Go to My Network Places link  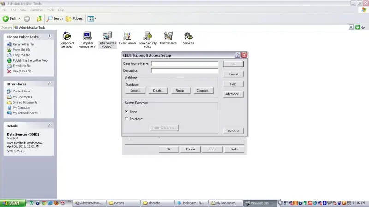tap(25, 113)
